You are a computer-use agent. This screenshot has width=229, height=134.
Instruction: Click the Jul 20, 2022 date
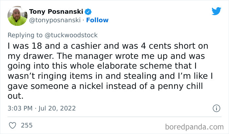tap(58, 108)
